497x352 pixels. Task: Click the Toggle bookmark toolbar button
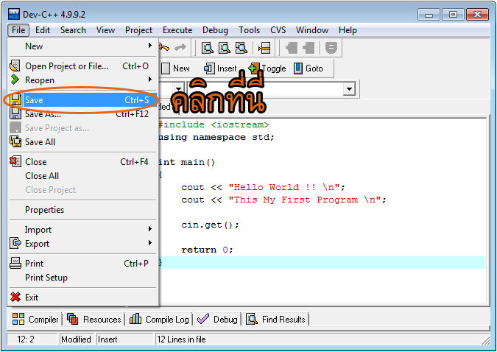tap(267, 68)
